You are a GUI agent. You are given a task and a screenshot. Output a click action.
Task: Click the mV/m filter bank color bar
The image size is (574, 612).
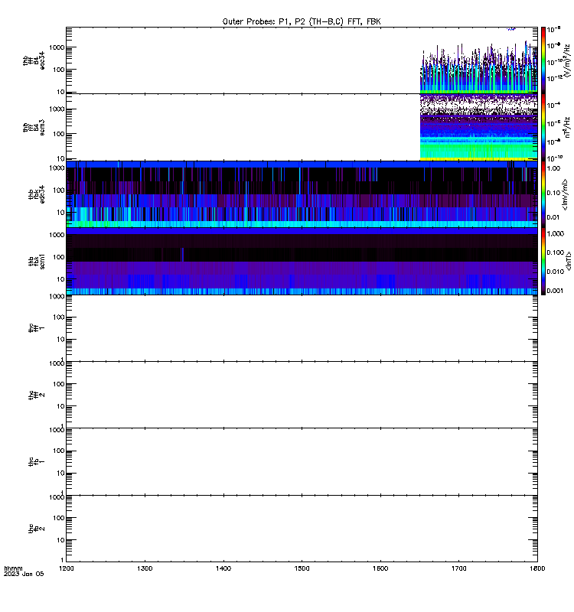[x=543, y=194]
